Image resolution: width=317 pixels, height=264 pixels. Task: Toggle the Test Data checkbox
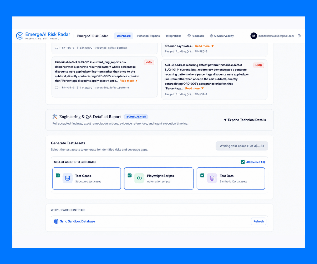[202, 175]
